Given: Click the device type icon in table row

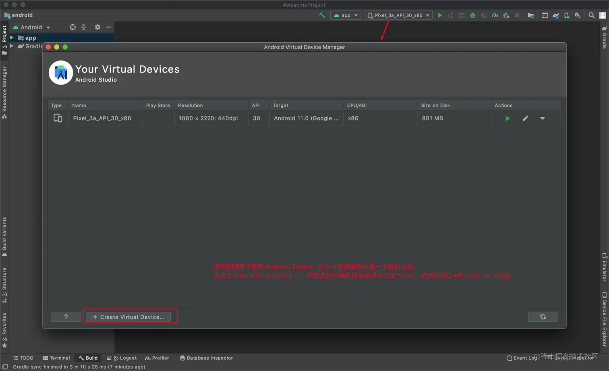Looking at the screenshot, I should pyautogui.click(x=58, y=118).
